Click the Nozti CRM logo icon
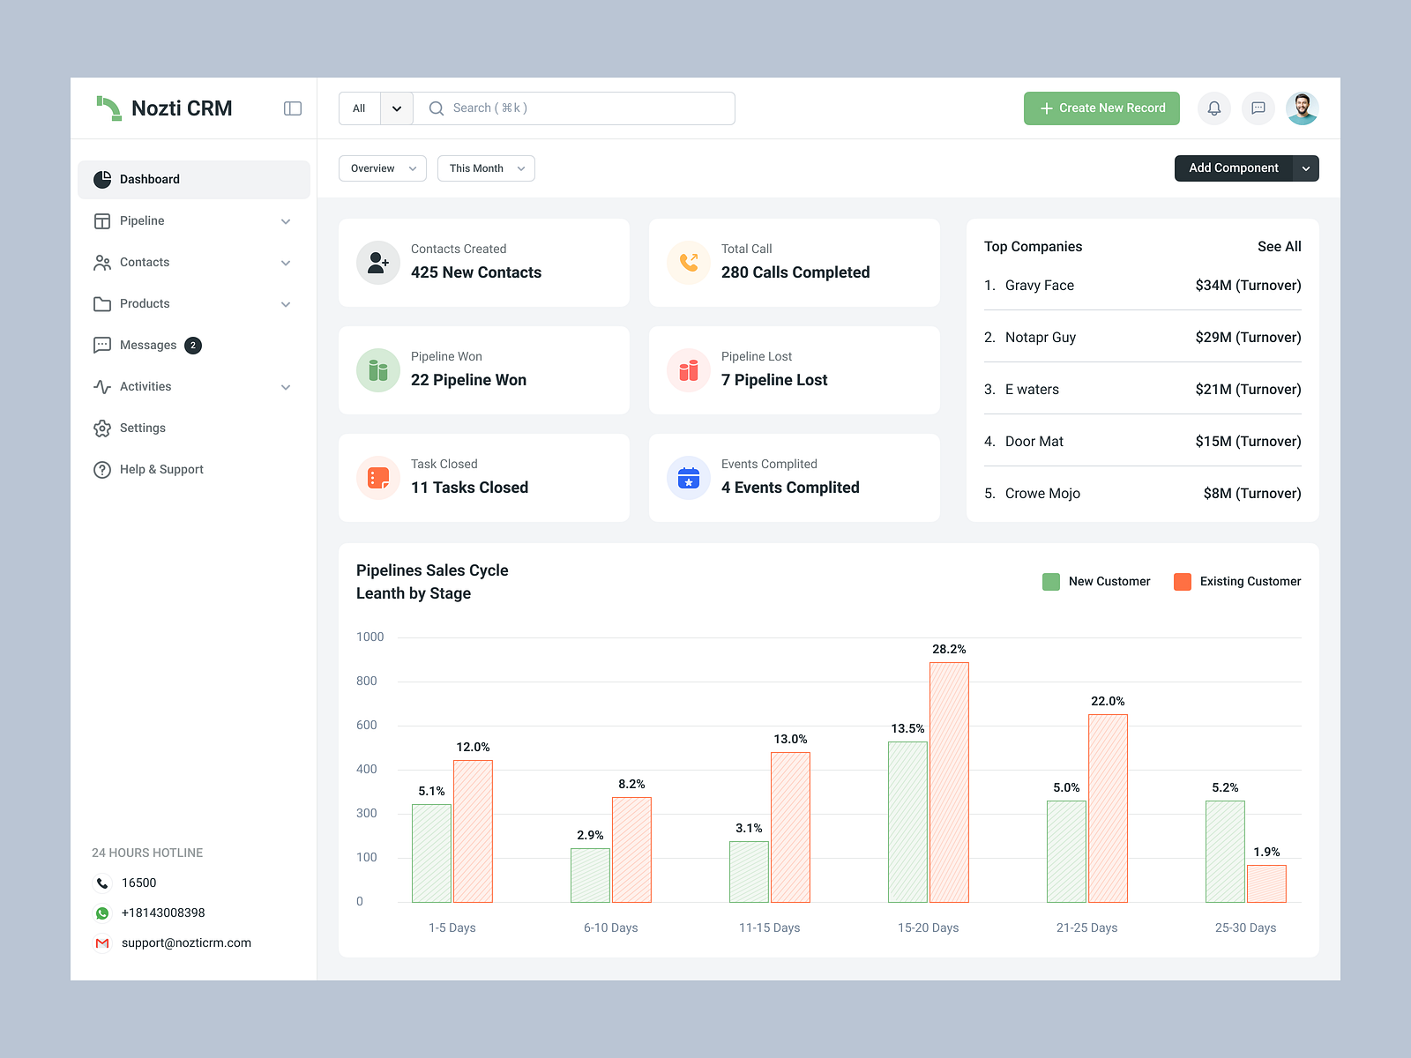The width and height of the screenshot is (1411, 1058). tap(108, 108)
